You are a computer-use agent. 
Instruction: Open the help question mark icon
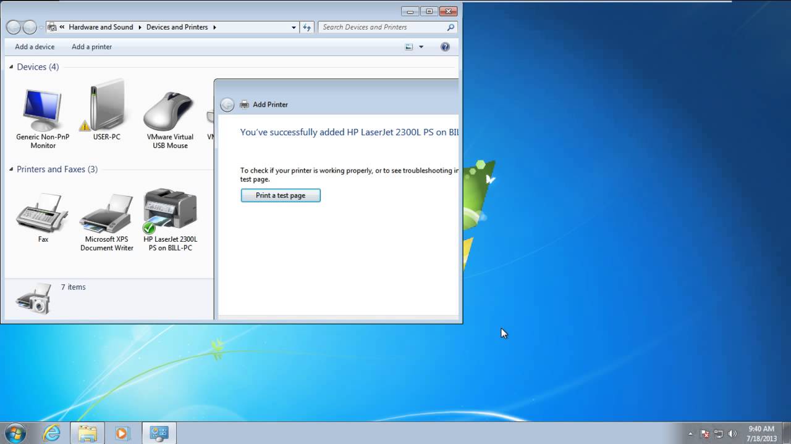445,47
